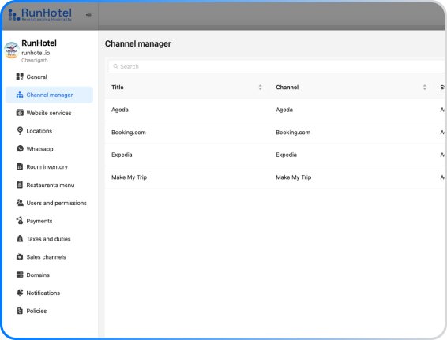The width and height of the screenshot is (447, 340).
Task: Open the Make My Trip row
Action: point(275,177)
